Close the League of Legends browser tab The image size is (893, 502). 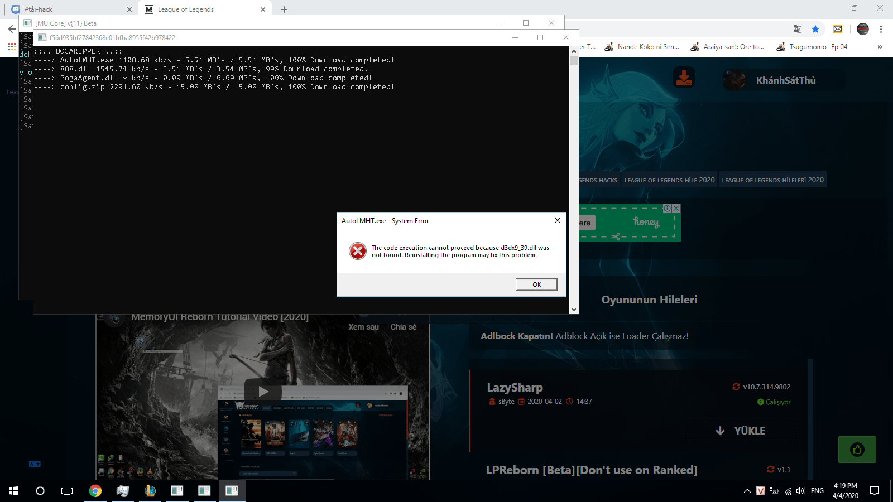tap(263, 9)
